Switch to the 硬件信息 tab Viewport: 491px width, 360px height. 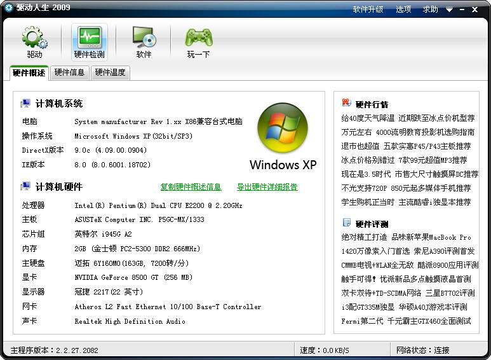click(x=70, y=73)
